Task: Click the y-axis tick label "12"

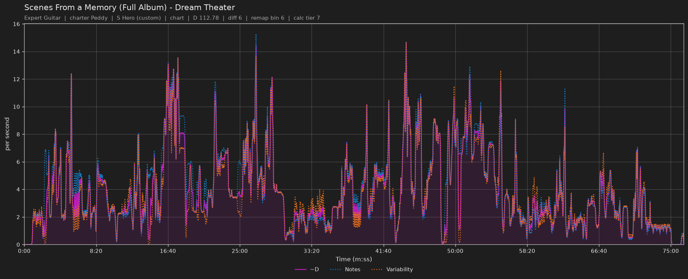Action: tap(16, 79)
